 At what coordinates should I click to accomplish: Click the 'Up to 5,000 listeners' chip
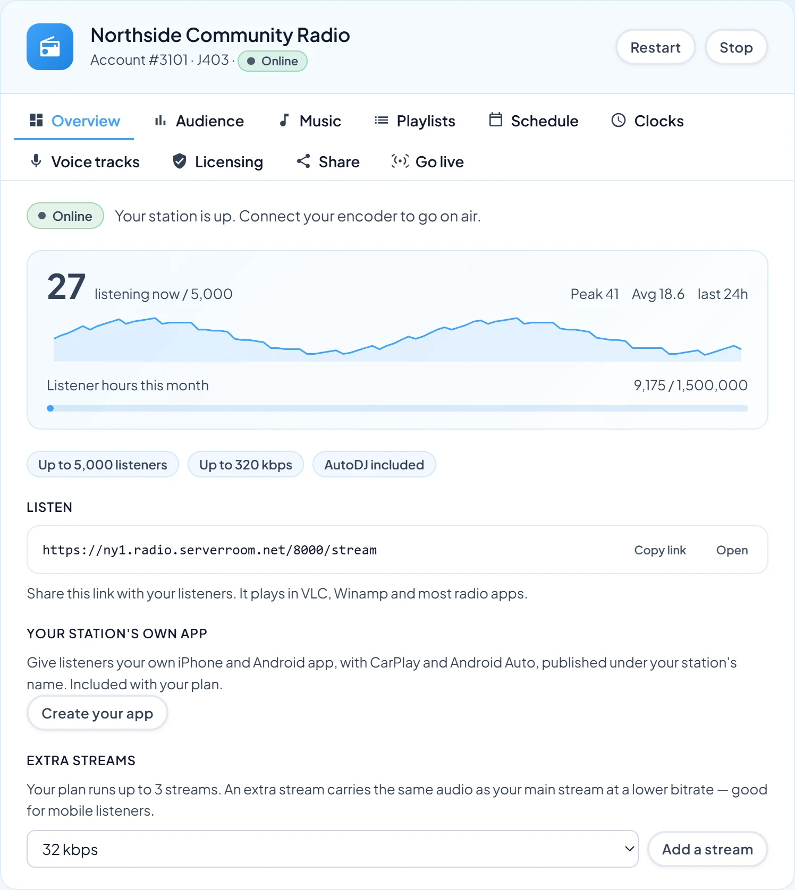pyautogui.click(x=103, y=465)
